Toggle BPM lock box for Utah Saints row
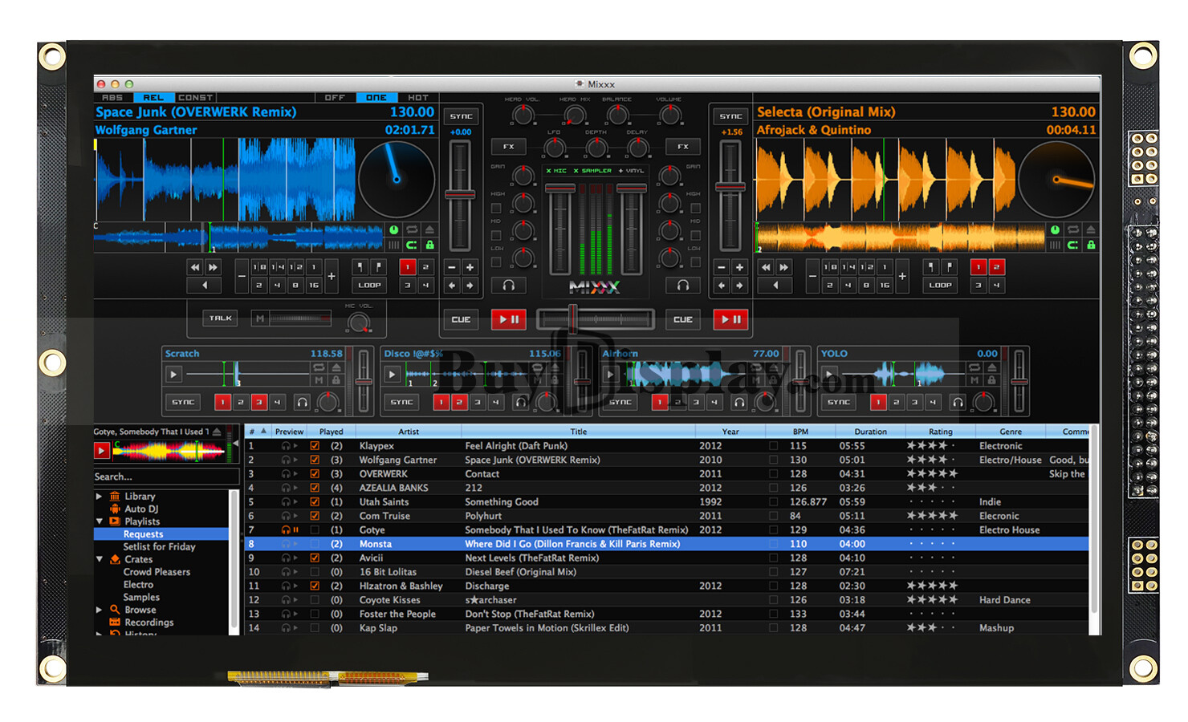This screenshot has height=722, width=1188. pyautogui.click(x=773, y=502)
